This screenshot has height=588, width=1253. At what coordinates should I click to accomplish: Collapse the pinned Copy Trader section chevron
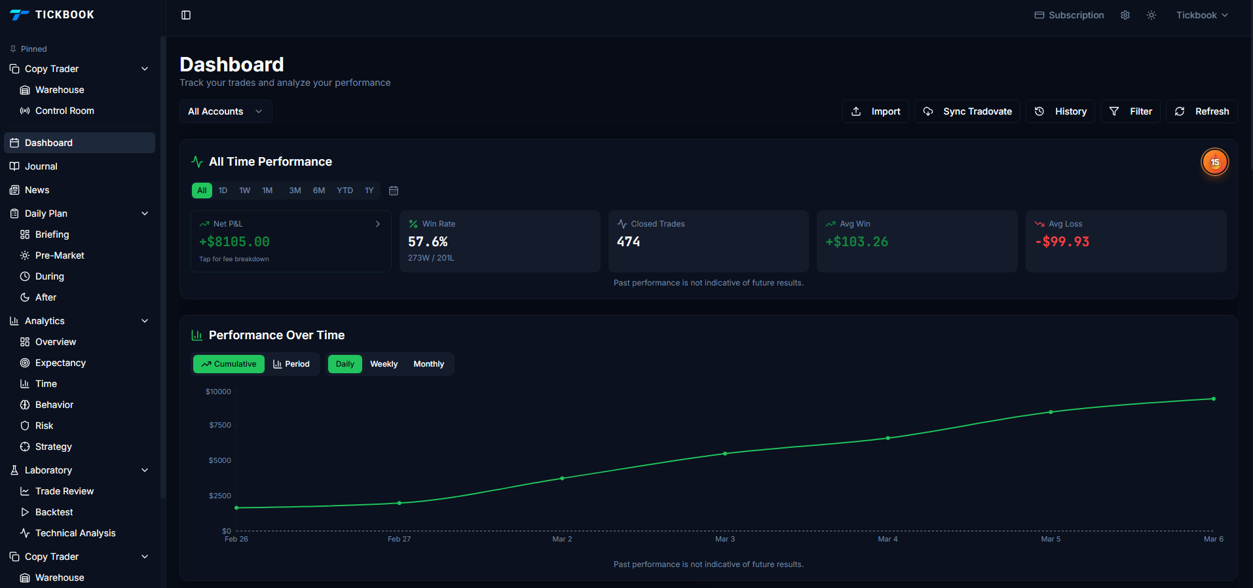click(145, 69)
